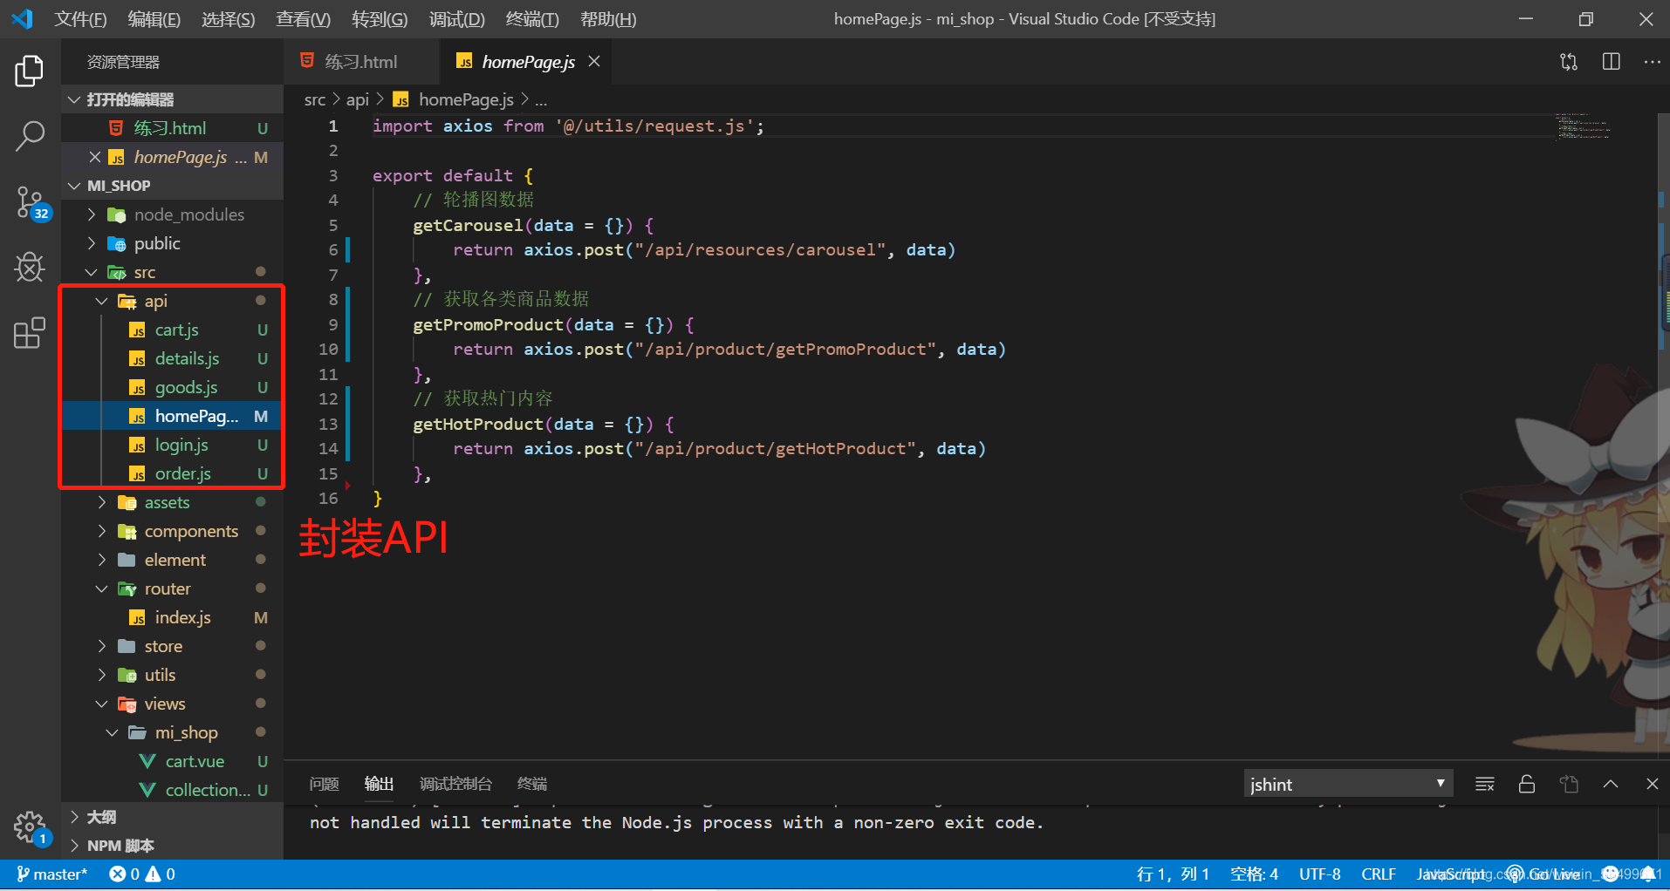This screenshot has height=891, width=1670.
Task: Click the VS Code logo icon
Action: coord(22,18)
